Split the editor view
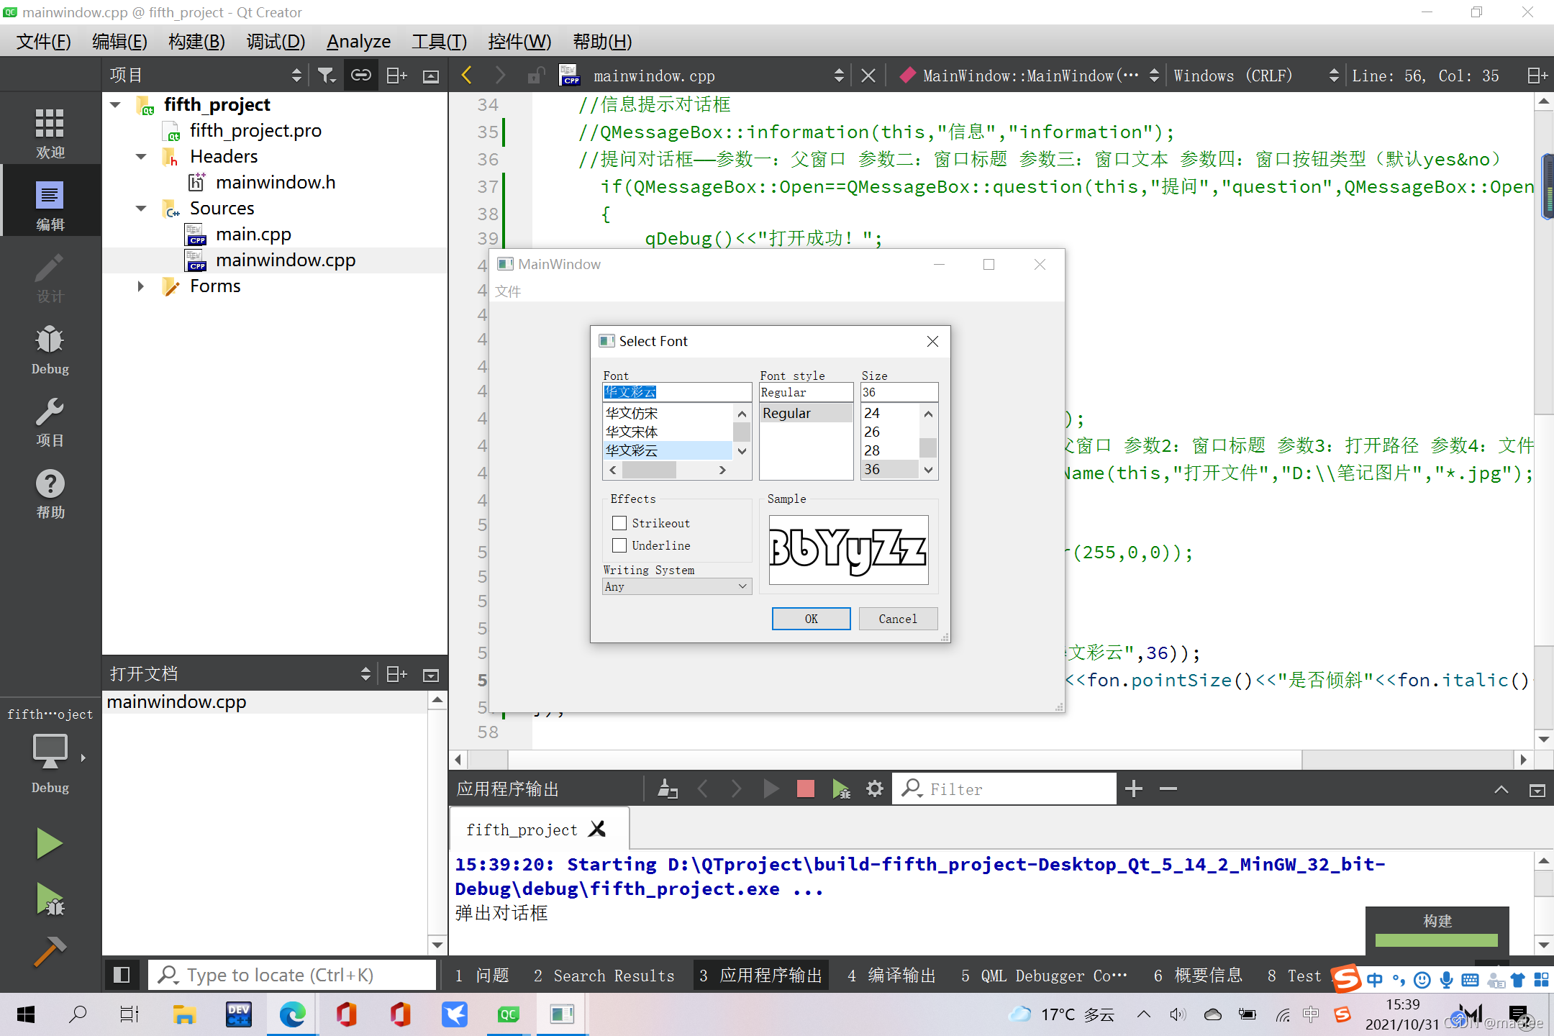This screenshot has height=1036, width=1554. point(1537,75)
